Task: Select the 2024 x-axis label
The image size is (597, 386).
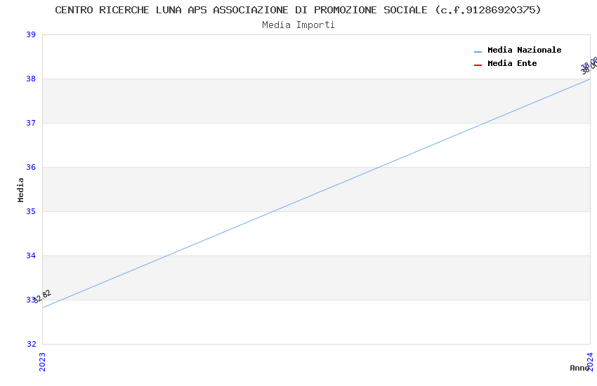Action: [x=590, y=361]
